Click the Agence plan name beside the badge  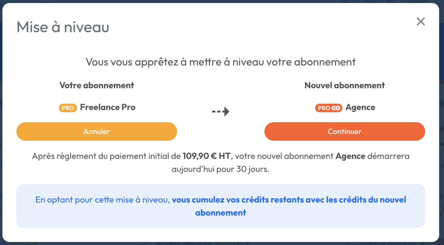pyautogui.click(x=360, y=107)
